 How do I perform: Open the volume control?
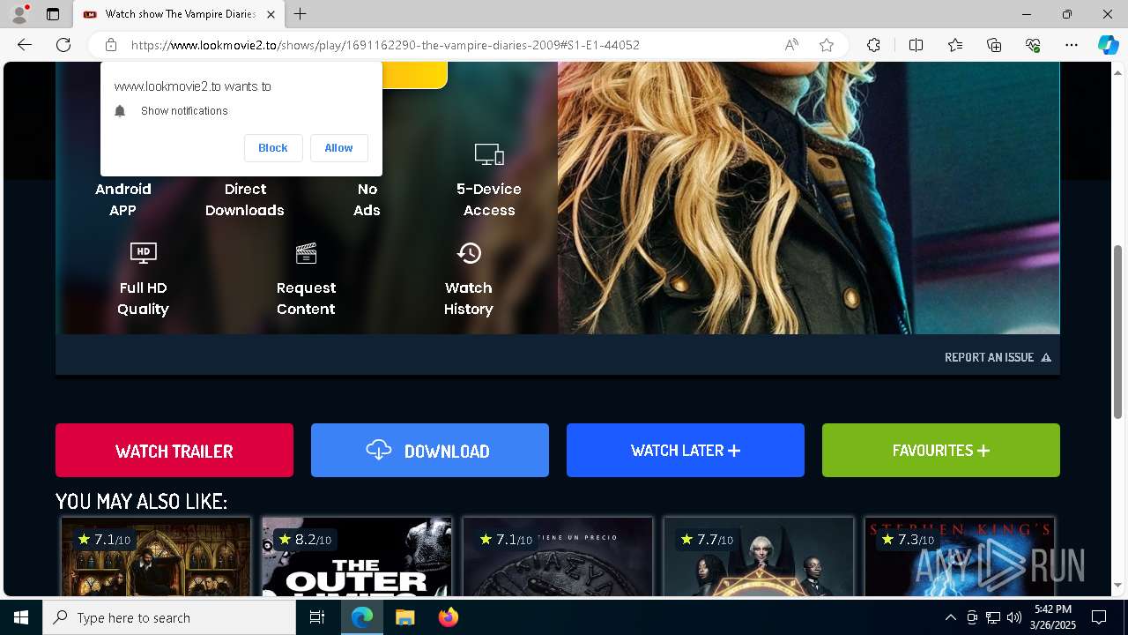coord(1014,617)
